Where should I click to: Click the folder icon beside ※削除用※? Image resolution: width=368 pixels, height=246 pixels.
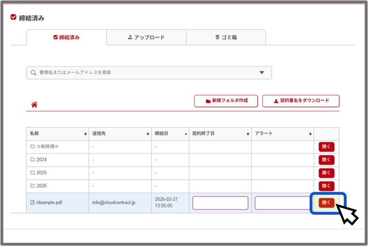[x=33, y=147]
